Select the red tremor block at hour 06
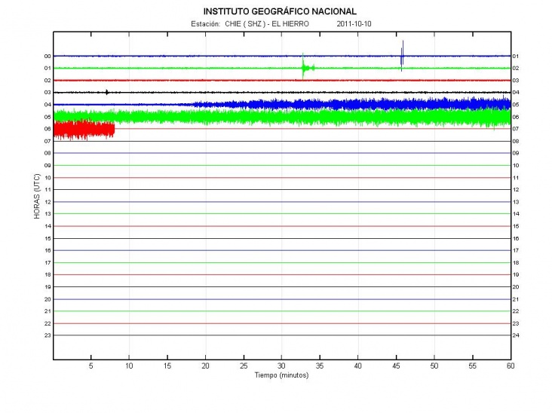This screenshot has height=413, width=552. coord(84,129)
